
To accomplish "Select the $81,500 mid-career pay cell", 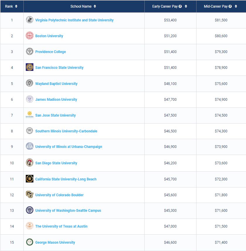I will (x=221, y=20).
